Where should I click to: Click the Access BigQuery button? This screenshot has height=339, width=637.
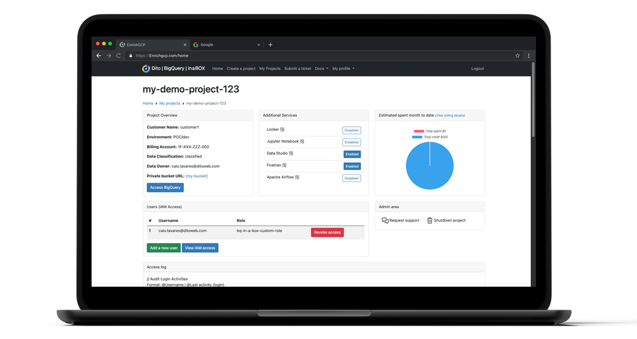click(x=165, y=187)
